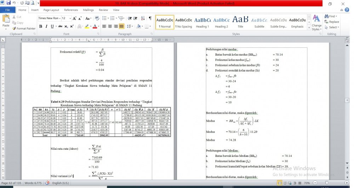Toggle justify alignment

tap(121, 27)
